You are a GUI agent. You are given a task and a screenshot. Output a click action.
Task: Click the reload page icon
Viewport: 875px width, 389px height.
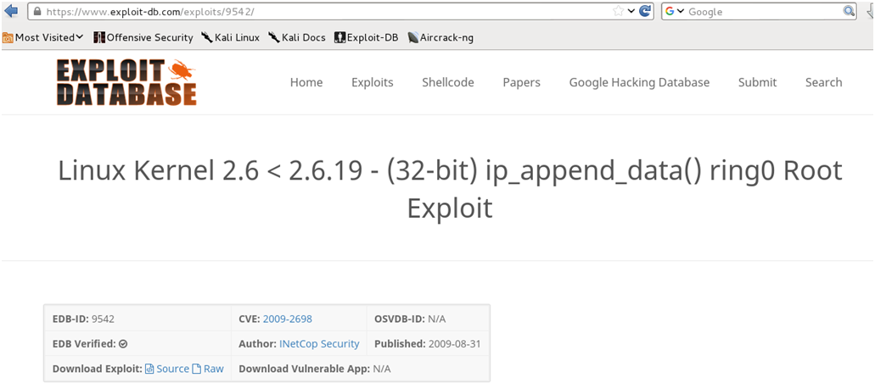pyautogui.click(x=645, y=11)
